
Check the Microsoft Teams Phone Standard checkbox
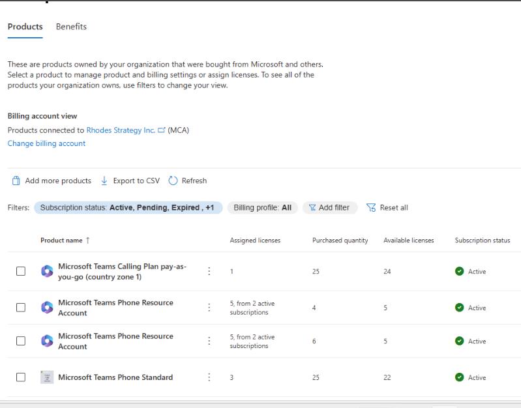click(x=21, y=377)
